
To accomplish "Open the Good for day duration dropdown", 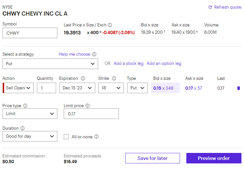I will [x=30, y=136].
